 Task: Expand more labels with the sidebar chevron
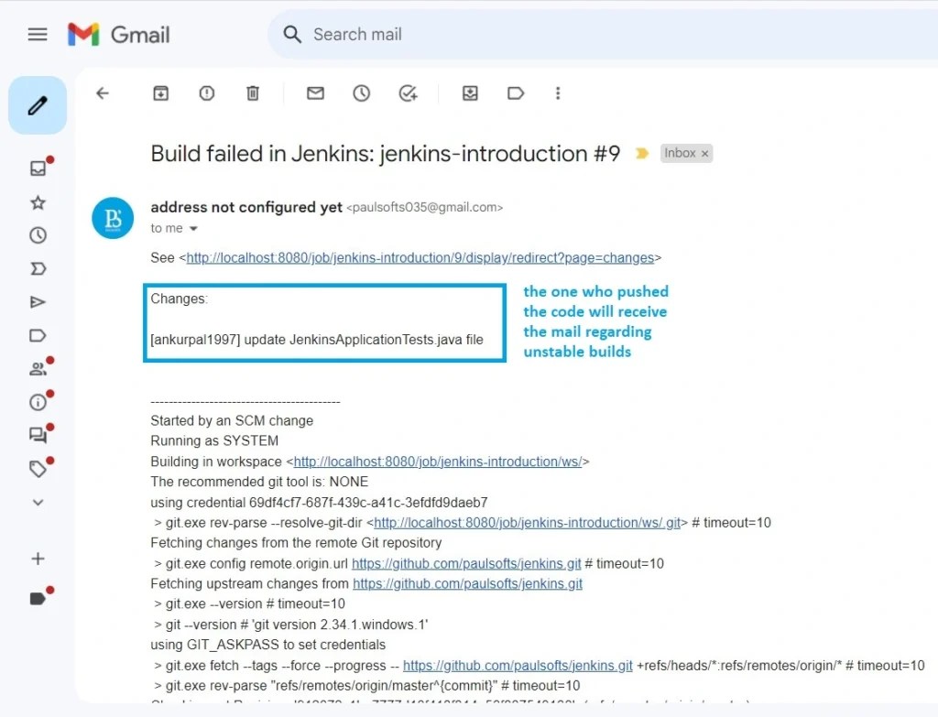pos(38,502)
